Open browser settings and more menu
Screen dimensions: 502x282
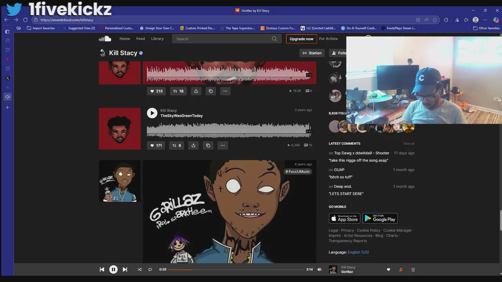click(486, 20)
